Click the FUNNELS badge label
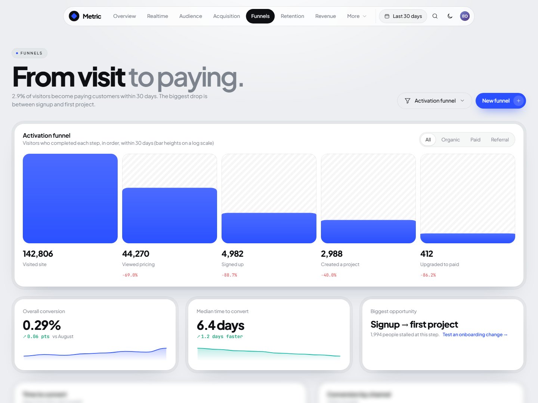Viewport: 538px width, 403px height. [30, 53]
